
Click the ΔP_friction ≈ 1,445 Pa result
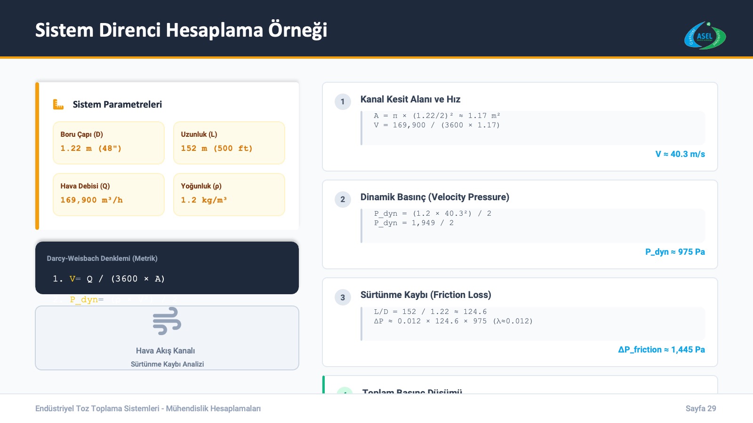[661, 350]
